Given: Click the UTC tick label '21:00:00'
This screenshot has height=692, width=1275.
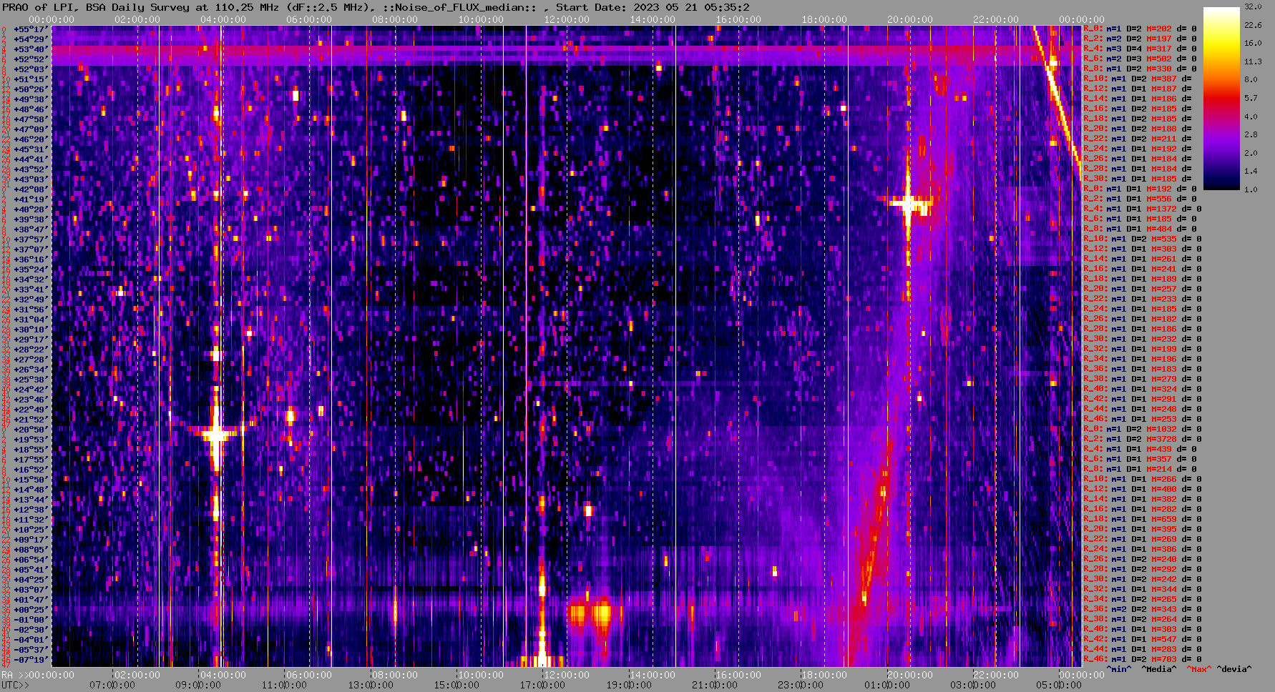Looking at the screenshot, I should point(715,685).
